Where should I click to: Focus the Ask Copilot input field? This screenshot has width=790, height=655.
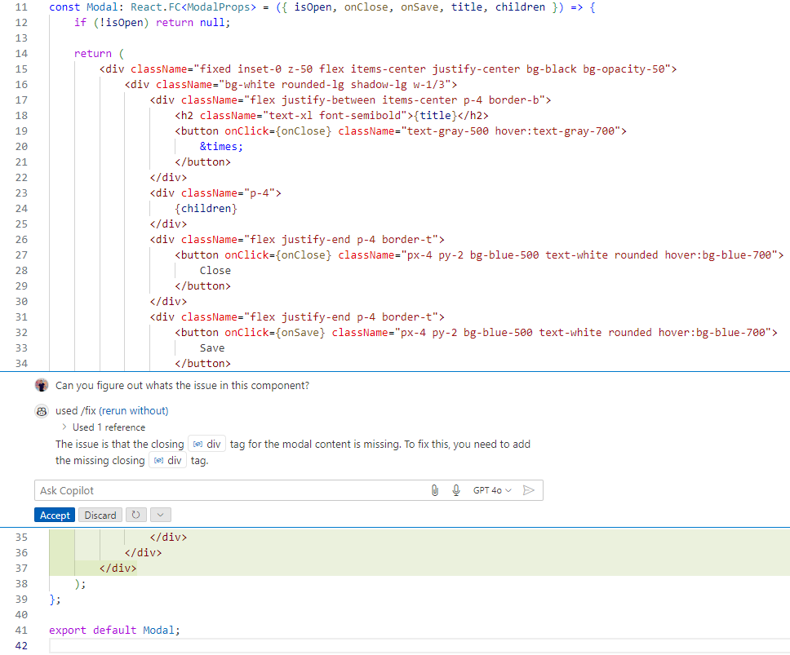229,490
